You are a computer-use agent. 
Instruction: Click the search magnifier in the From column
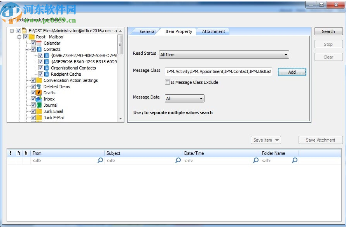point(100,160)
